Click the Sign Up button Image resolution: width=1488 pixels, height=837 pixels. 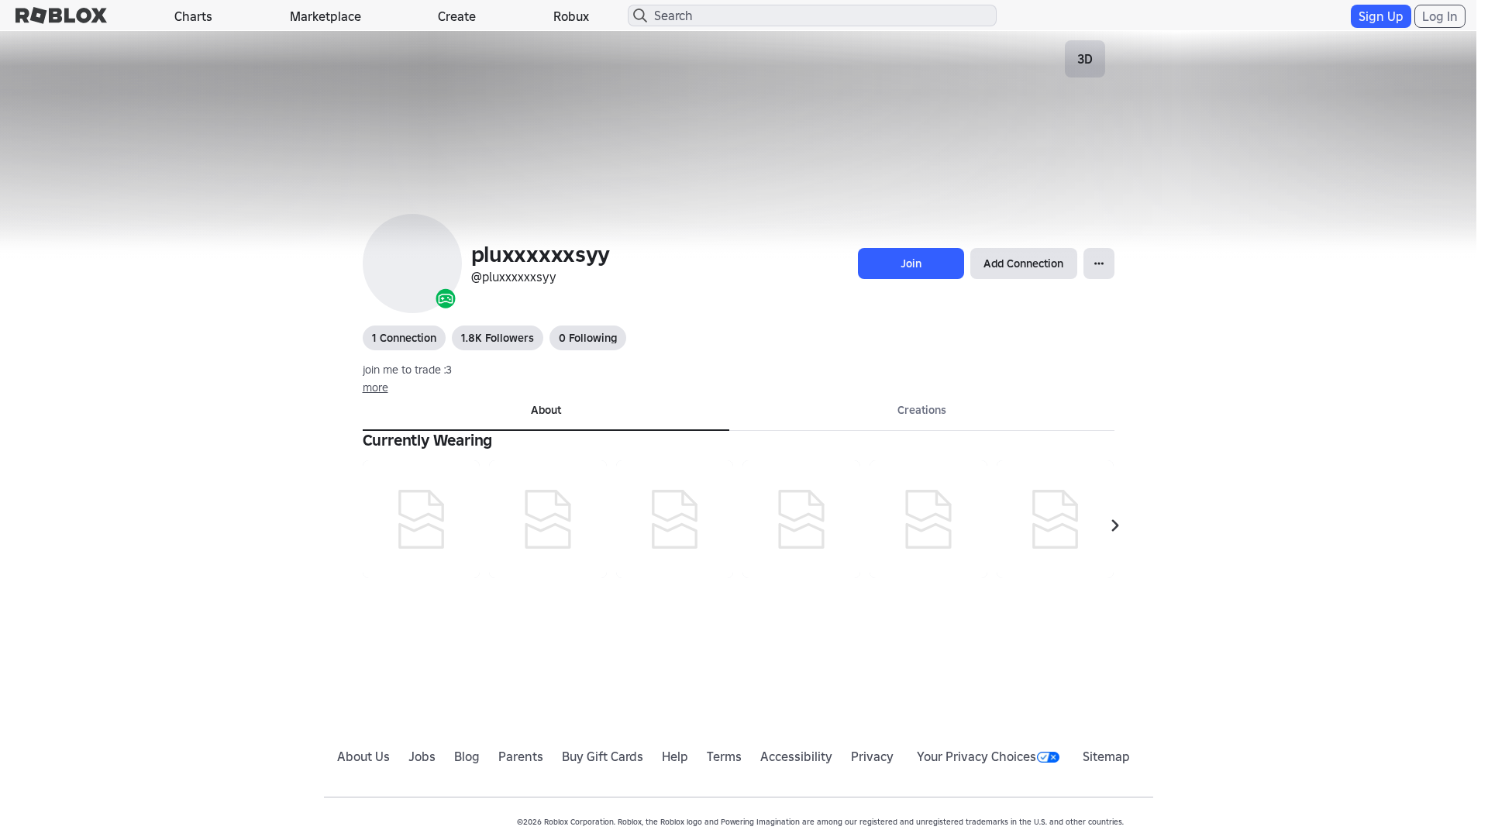coord(1380,16)
